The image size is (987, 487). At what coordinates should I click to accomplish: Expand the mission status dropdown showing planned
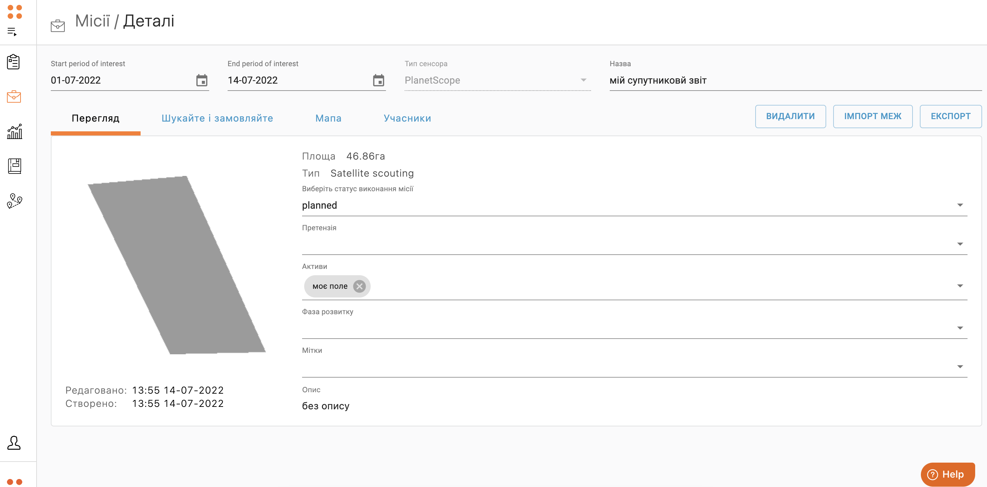pyautogui.click(x=960, y=205)
